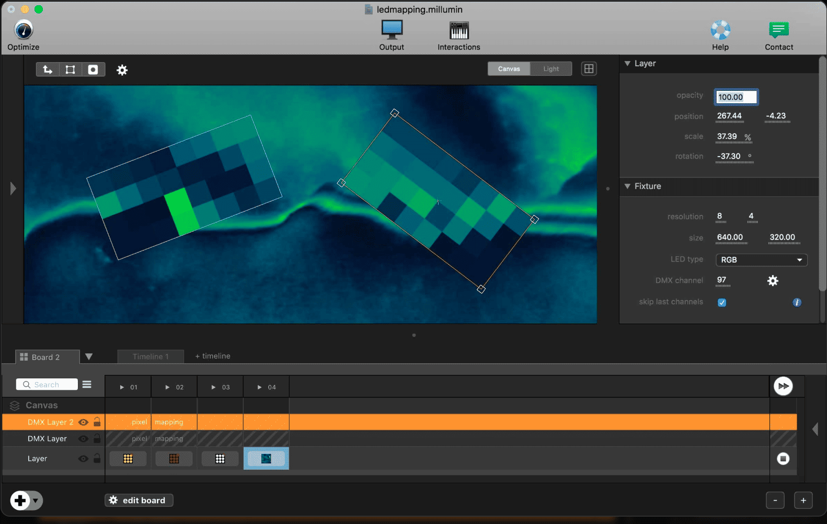This screenshot has height=524, width=827.
Task: Zoom out the board with minus button
Action: click(775, 501)
